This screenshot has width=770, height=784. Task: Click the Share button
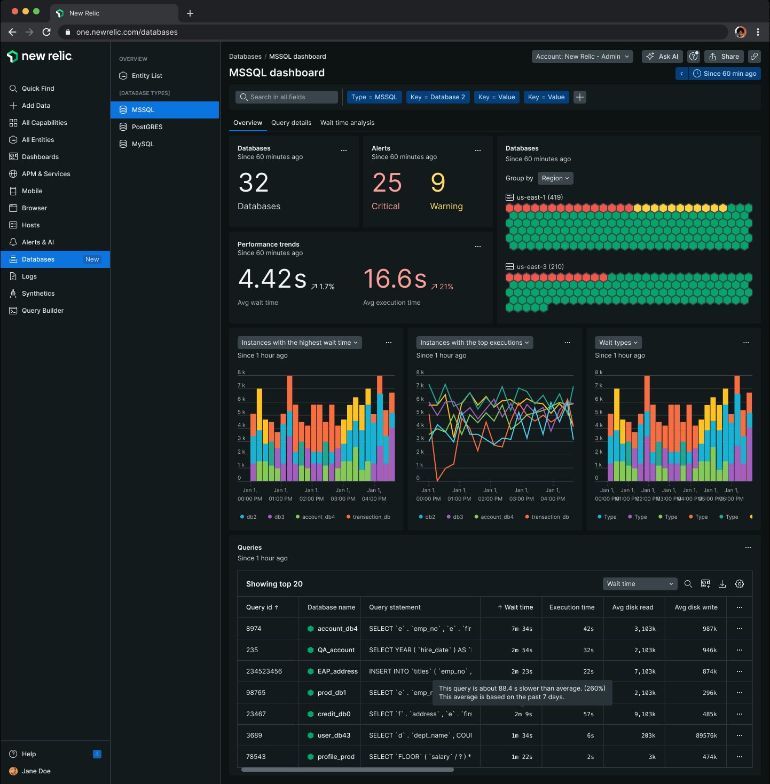[x=724, y=57]
